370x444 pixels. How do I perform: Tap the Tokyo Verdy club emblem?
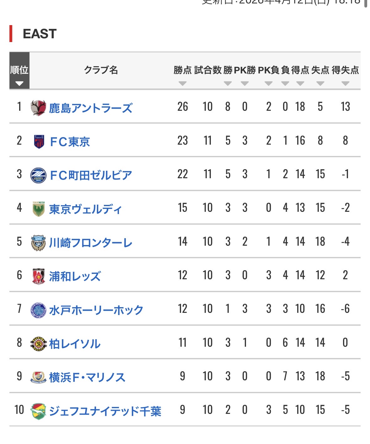pyautogui.click(x=38, y=209)
